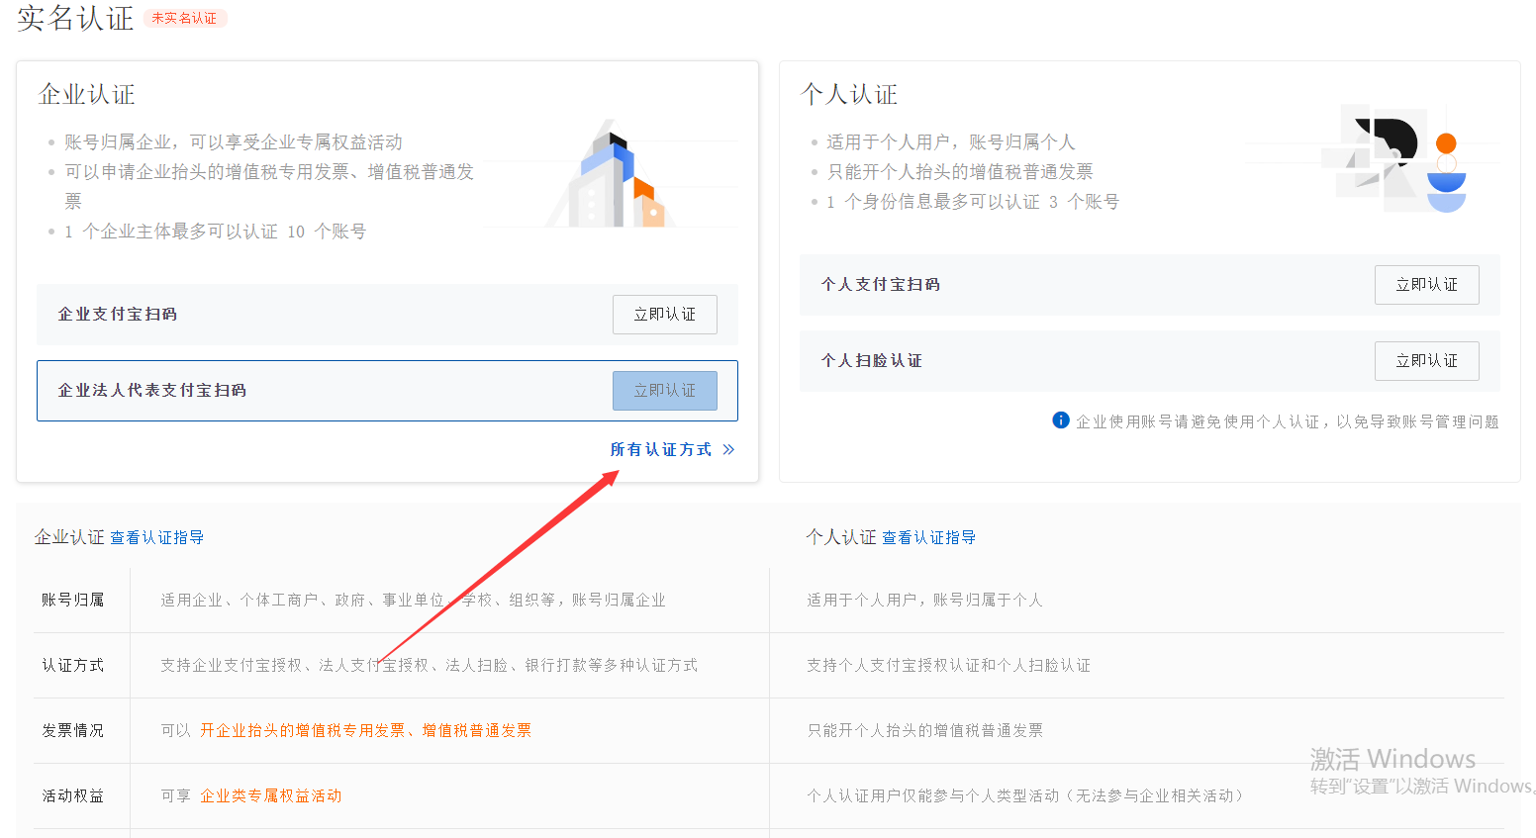The width and height of the screenshot is (1536, 838).
Task: Open the 所有认证方式 link
Action: (660, 449)
